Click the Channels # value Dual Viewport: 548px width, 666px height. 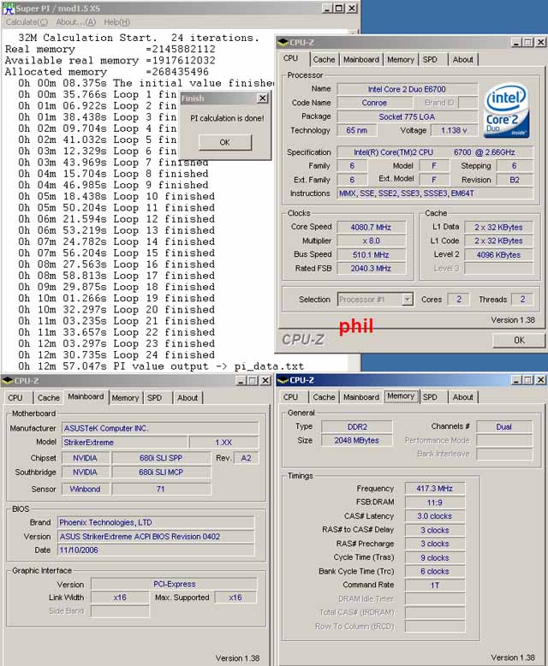pos(503,427)
